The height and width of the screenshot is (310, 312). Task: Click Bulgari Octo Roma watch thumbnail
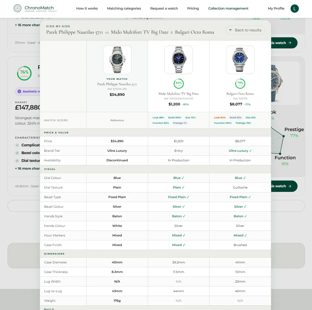click(x=240, y=60)
